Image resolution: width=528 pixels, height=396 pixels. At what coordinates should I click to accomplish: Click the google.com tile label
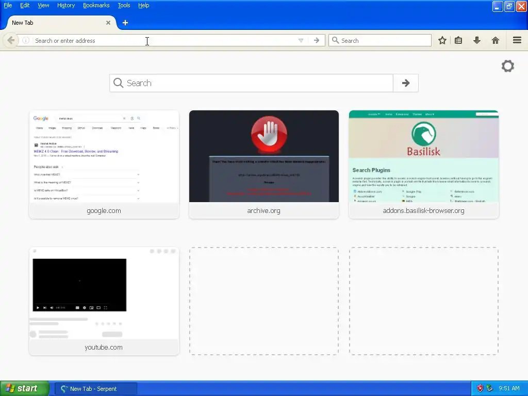[104, 211]
